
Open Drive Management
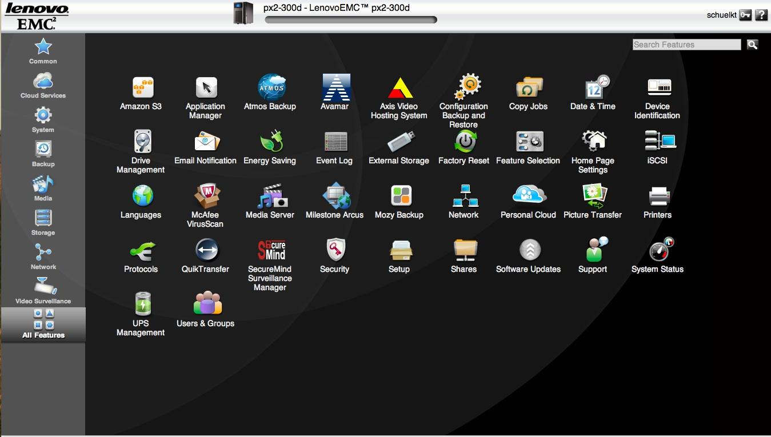pyautogui.click(x=141, y=142)
